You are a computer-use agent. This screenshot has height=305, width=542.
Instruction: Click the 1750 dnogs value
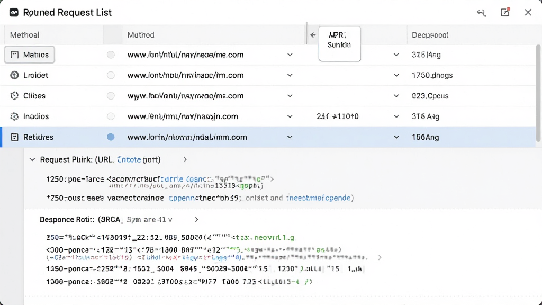[x=432, y=75]
